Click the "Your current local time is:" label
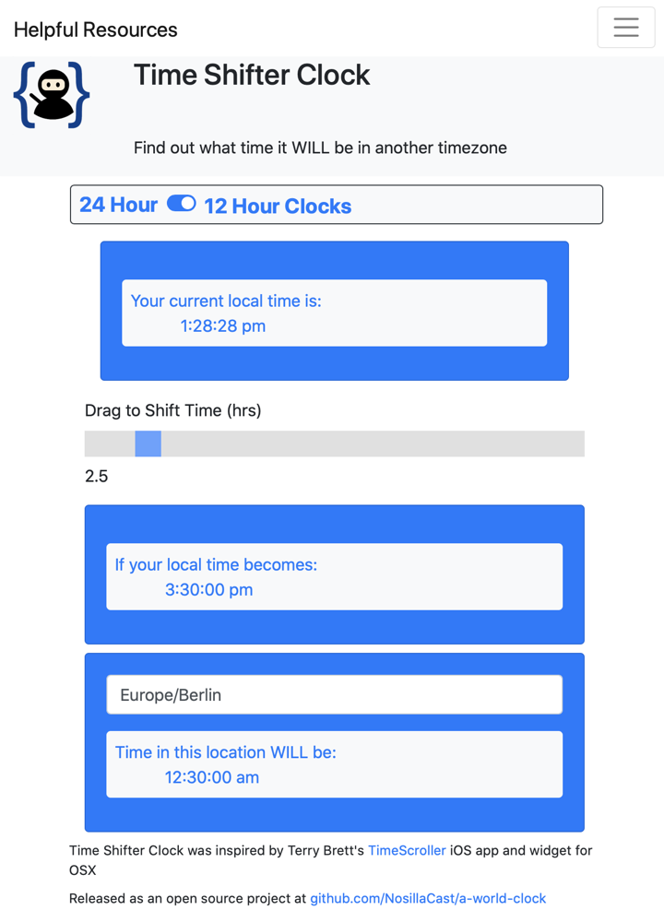The height and width of the screenshot is (922, 664). [x=226, y=301]
